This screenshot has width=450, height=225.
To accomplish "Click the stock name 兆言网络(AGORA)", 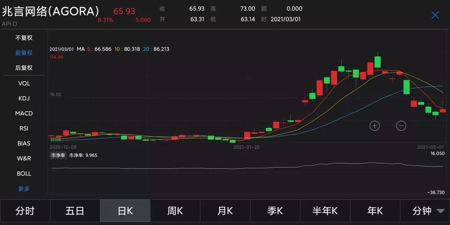I will click(50, 12).
